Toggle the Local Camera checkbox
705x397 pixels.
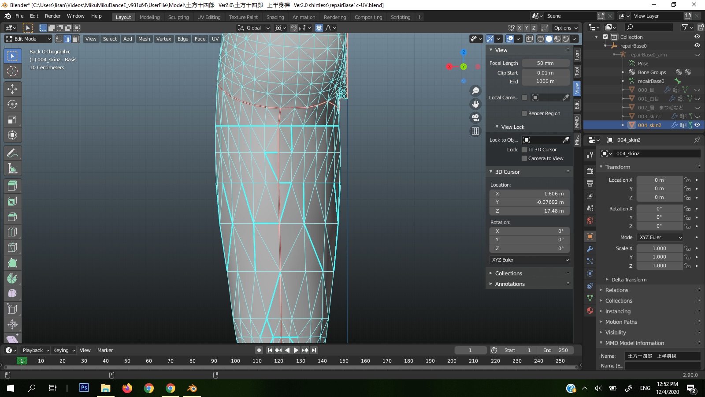click(x=524, y=97)
